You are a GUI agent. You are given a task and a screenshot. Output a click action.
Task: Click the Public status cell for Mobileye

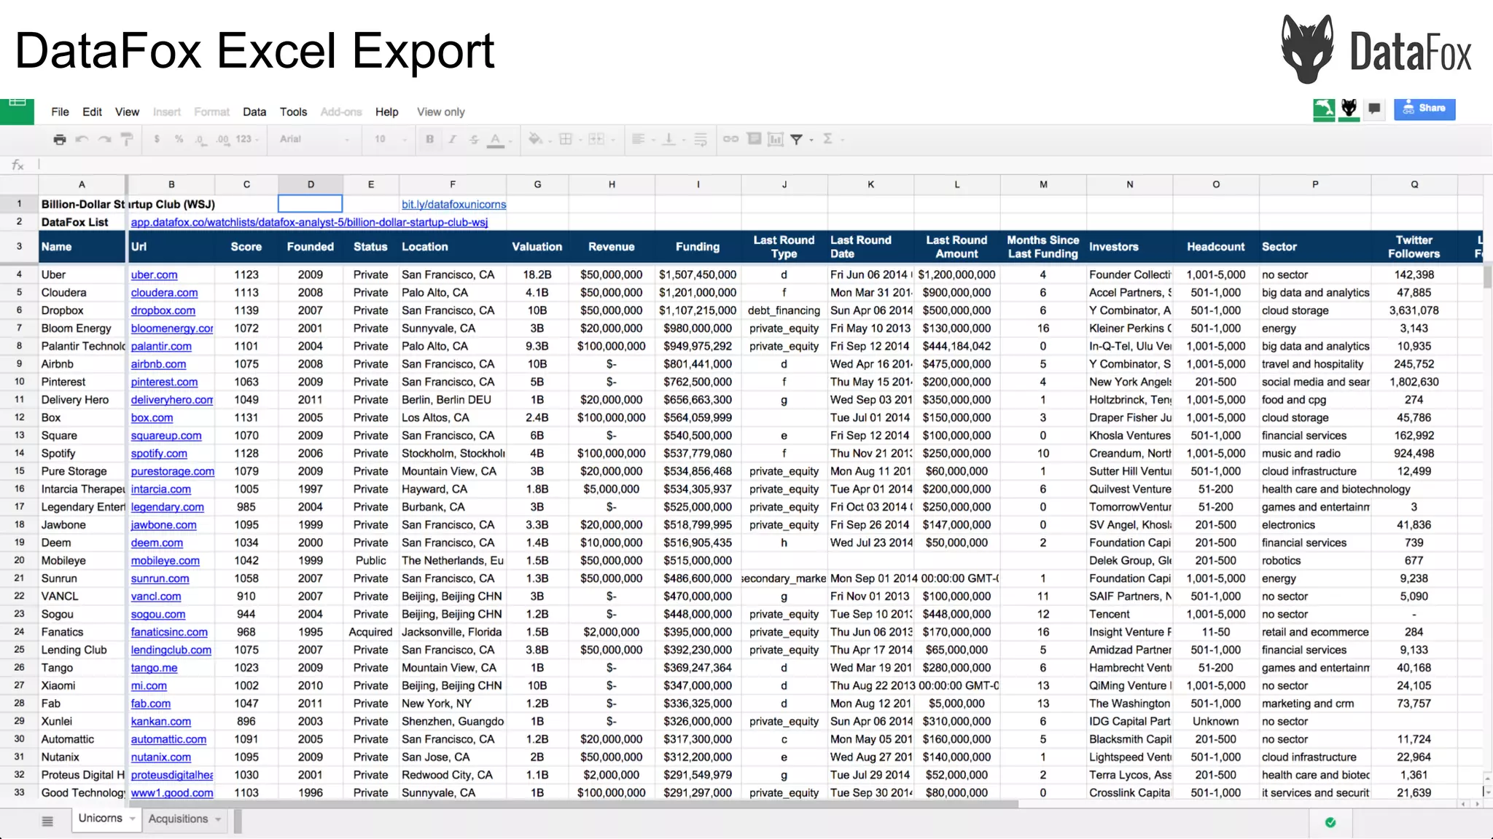(x=370, y=561)
